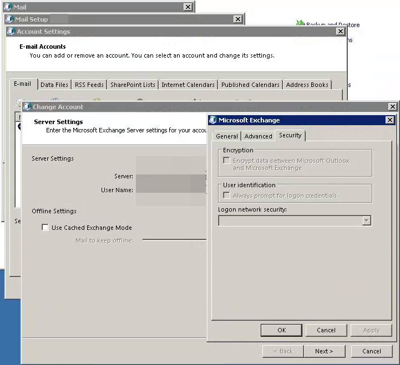This screenshot has width=400, height=365.
Task: Enable Always prompt for logon credentials
Action: pyautogui.click(x=226, y=196)
